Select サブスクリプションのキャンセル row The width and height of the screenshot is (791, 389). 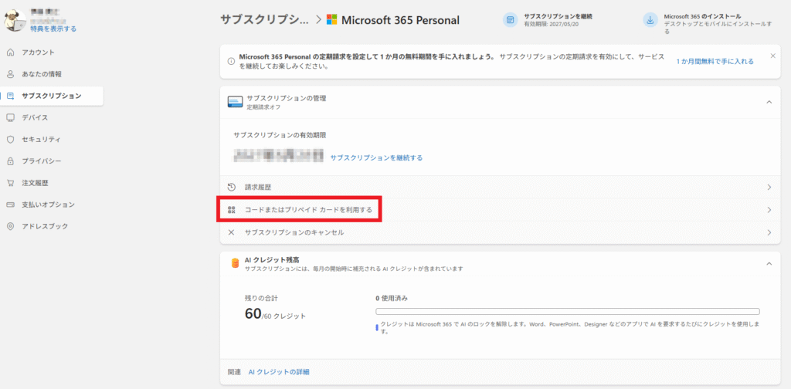tap(499, 232)
